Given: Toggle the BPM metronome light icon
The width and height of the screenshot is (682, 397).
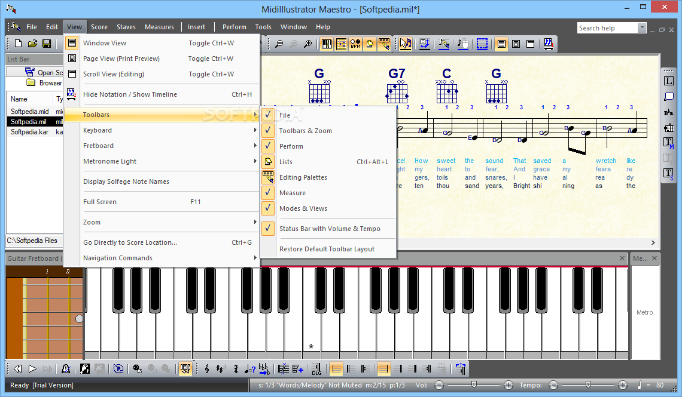Looking at the screenshot, I should [x=355, y=44].
